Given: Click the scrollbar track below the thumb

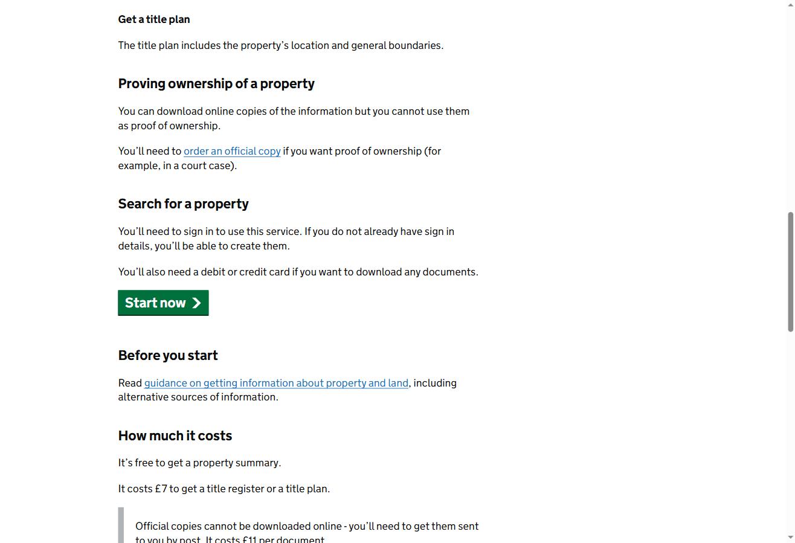Looking at the screenshot, I should coord(790,432).
